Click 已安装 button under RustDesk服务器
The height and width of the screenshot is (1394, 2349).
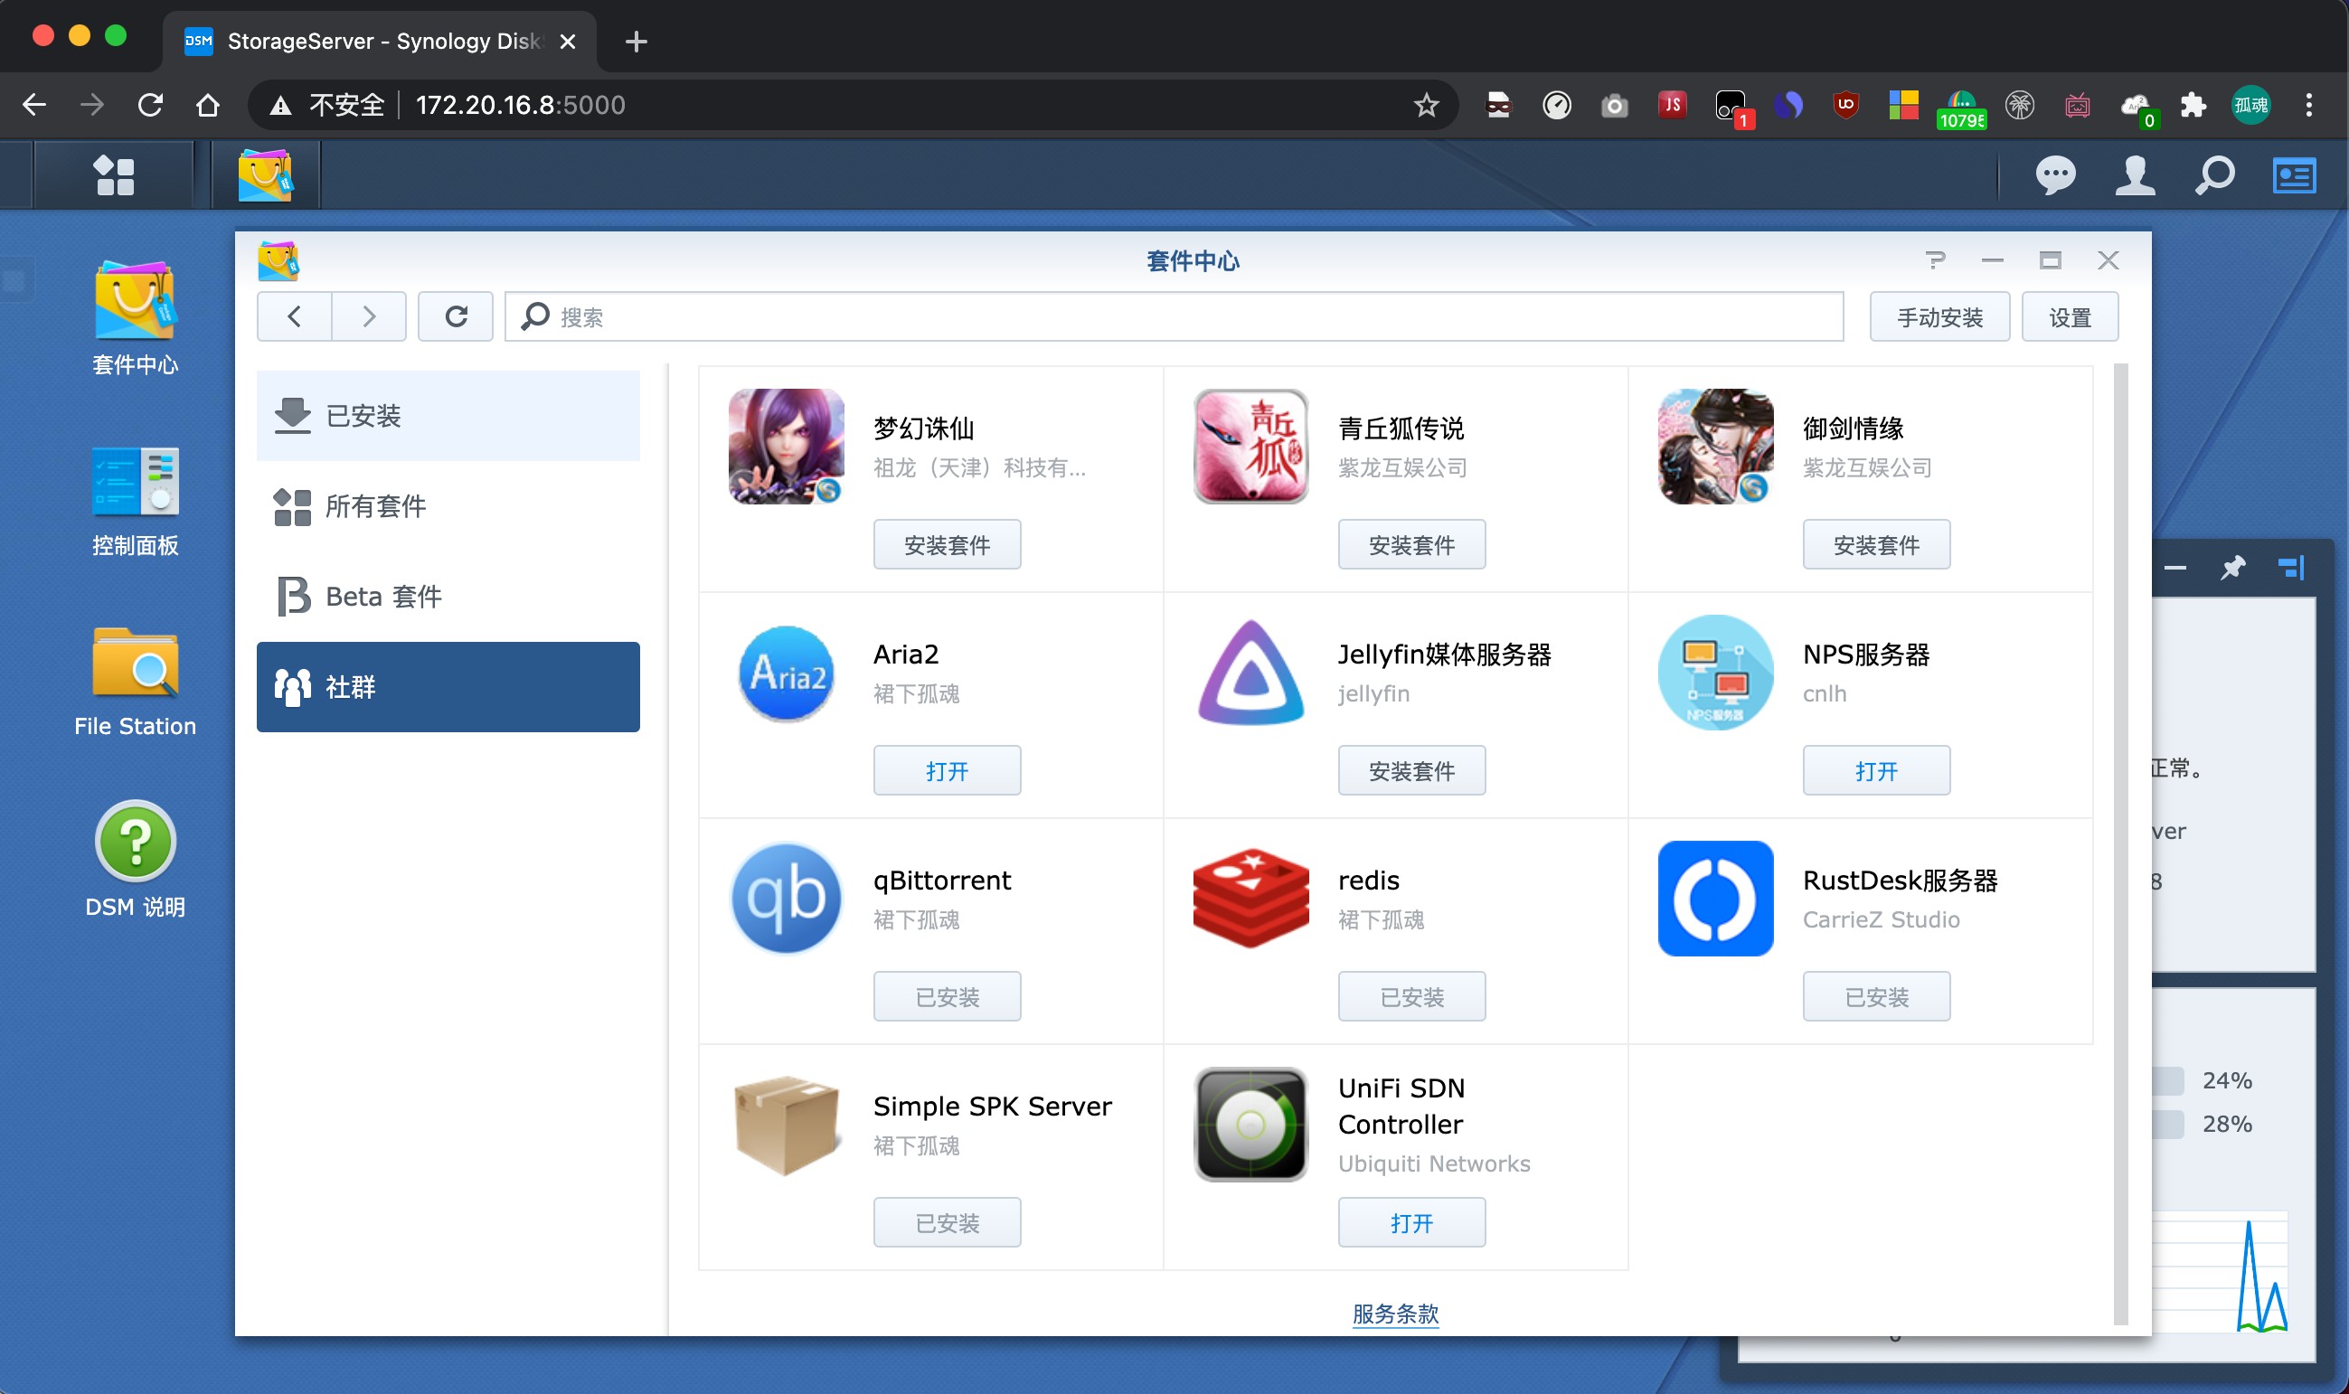pyautogui.click(x=1875, y=996)
